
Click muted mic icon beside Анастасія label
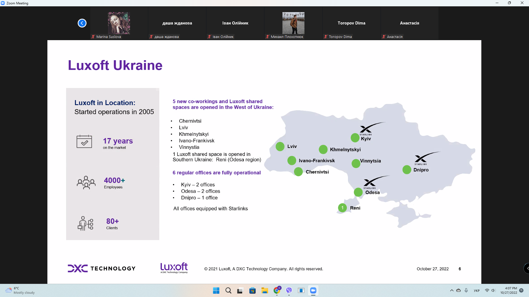384,37
